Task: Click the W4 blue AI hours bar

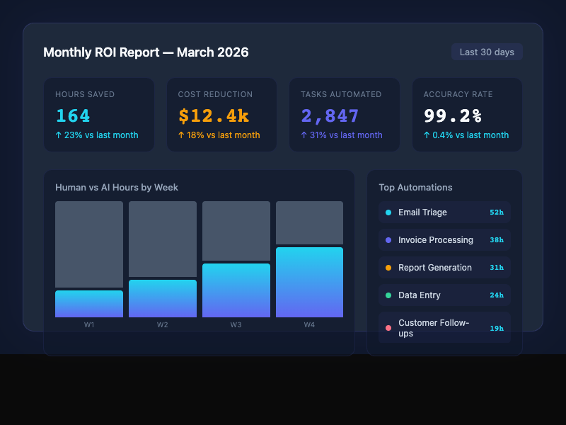Action: pos(309,282)
